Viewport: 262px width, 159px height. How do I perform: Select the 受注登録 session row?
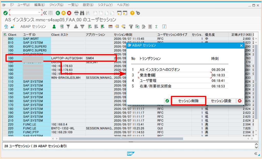[x=180, y=75]
